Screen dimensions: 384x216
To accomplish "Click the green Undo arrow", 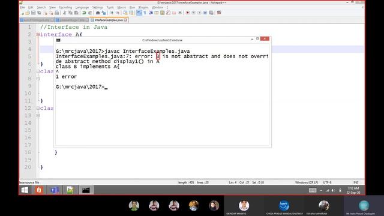I will (84, 13).
